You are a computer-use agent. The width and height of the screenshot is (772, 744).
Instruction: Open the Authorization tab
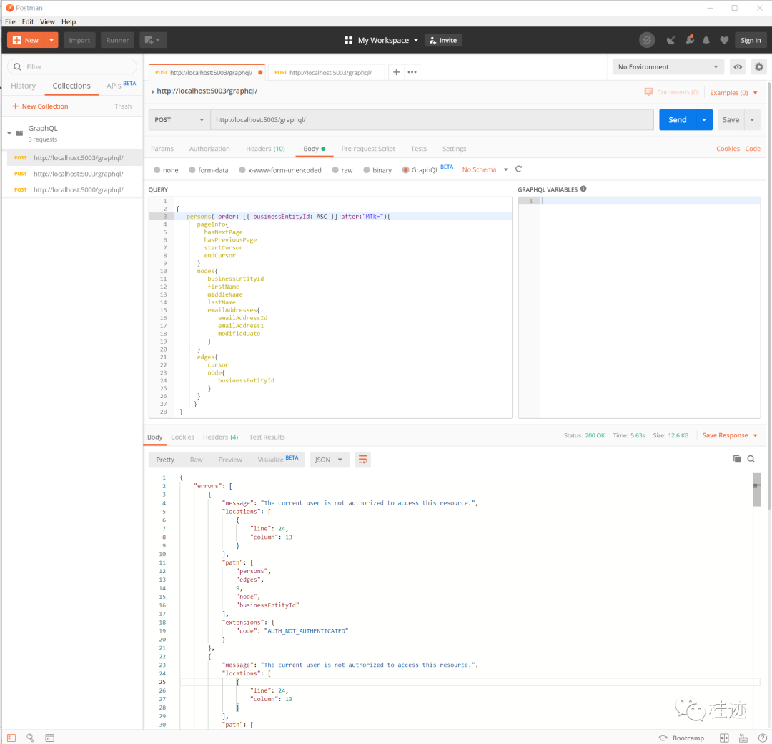[209, 148]
